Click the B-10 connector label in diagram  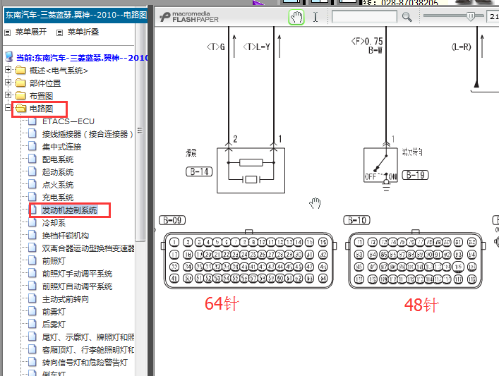tap(356, 220)
